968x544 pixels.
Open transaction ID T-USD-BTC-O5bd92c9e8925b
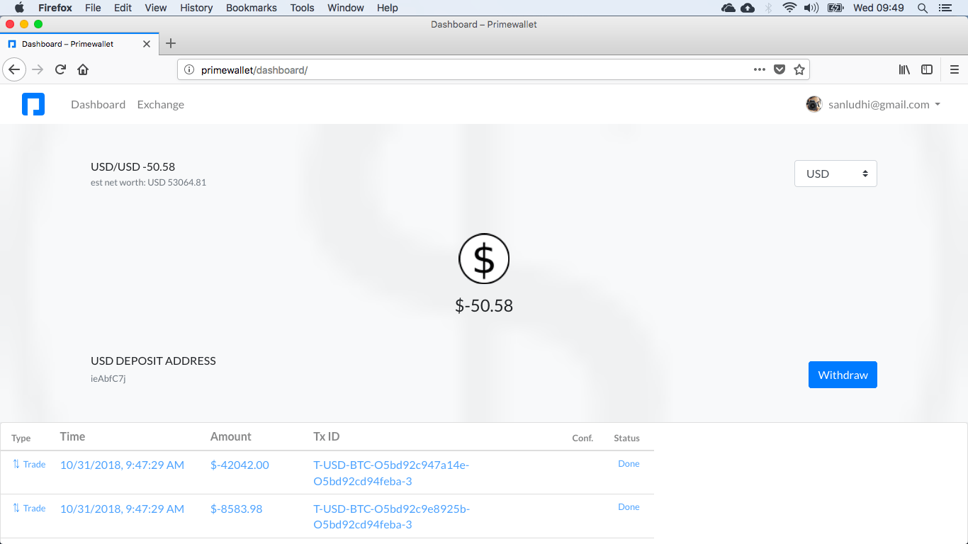pos(392,516)
